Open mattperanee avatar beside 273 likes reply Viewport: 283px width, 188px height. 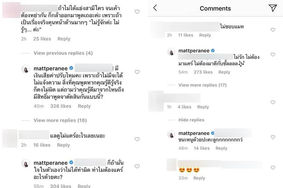(x=171, y=52)
